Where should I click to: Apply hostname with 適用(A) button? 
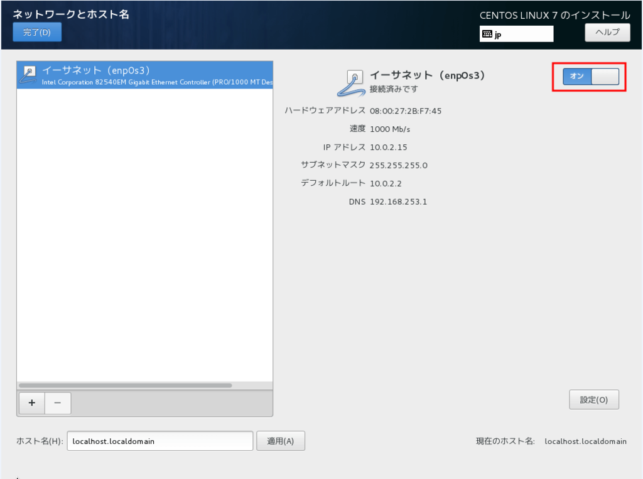281,441
